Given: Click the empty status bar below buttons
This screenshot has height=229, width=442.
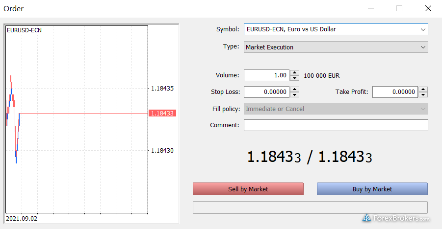Looking at the screenshot, I should [x=310, y=207].
